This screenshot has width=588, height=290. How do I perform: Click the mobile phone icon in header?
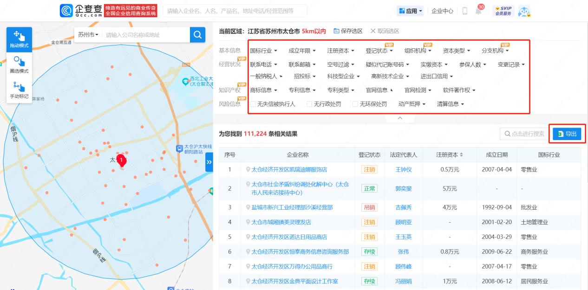click(x=464, y=11)
